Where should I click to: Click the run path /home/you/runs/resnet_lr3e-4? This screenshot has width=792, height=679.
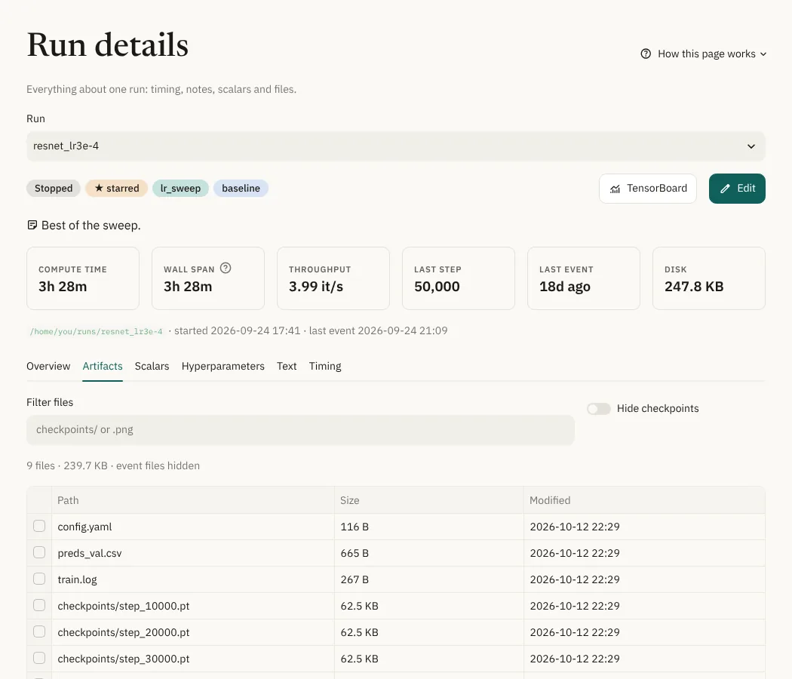[x=96, y=331]
